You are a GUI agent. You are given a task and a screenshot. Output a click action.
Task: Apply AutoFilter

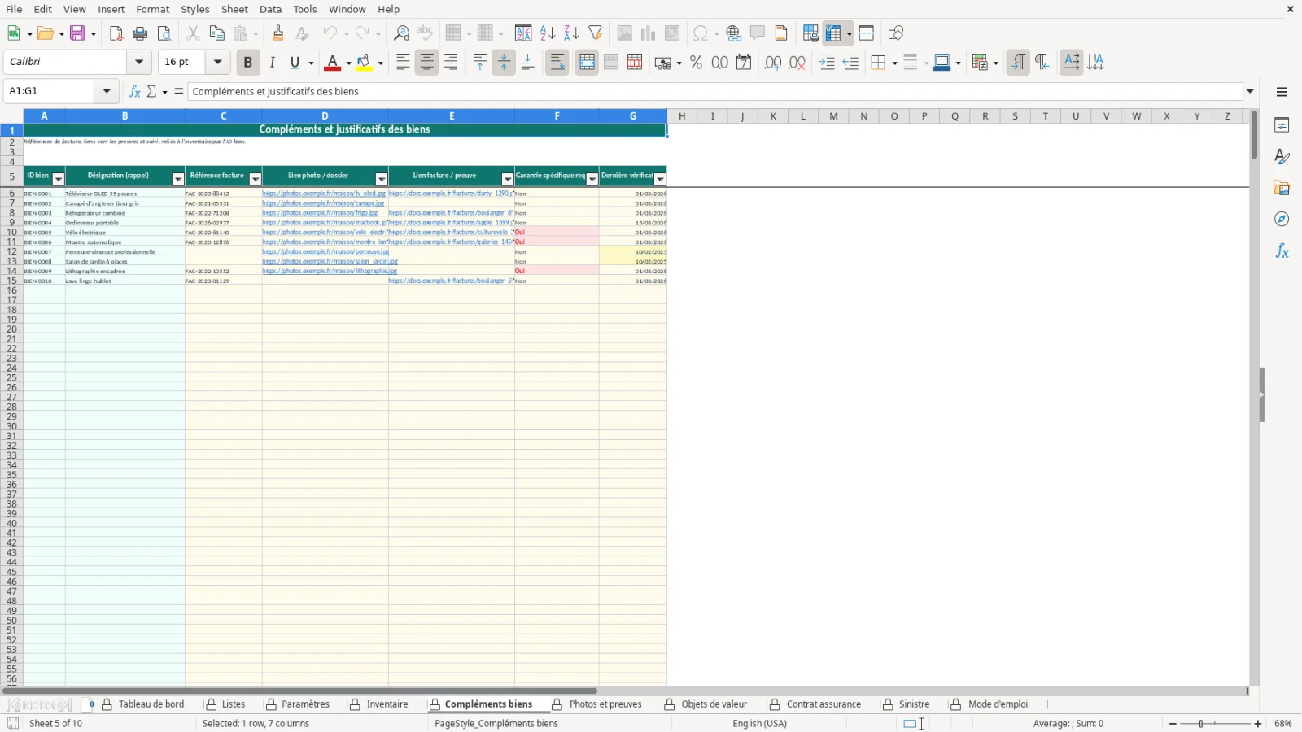pos(596,33)
